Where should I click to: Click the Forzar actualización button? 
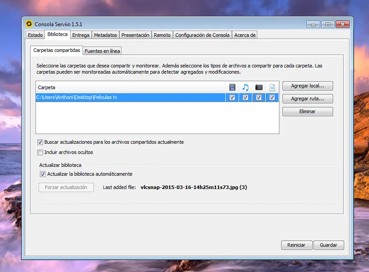tap(66, 187)
